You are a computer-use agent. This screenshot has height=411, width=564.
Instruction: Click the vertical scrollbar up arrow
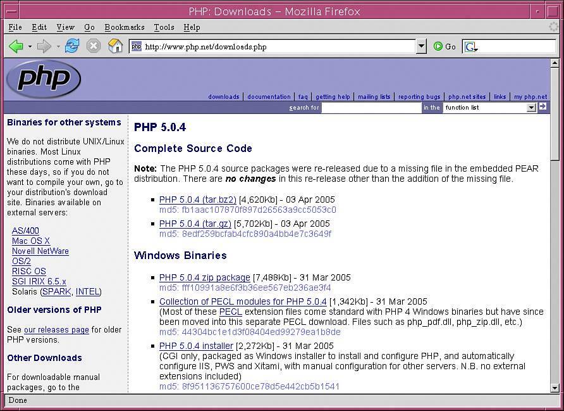coord(555,63)
